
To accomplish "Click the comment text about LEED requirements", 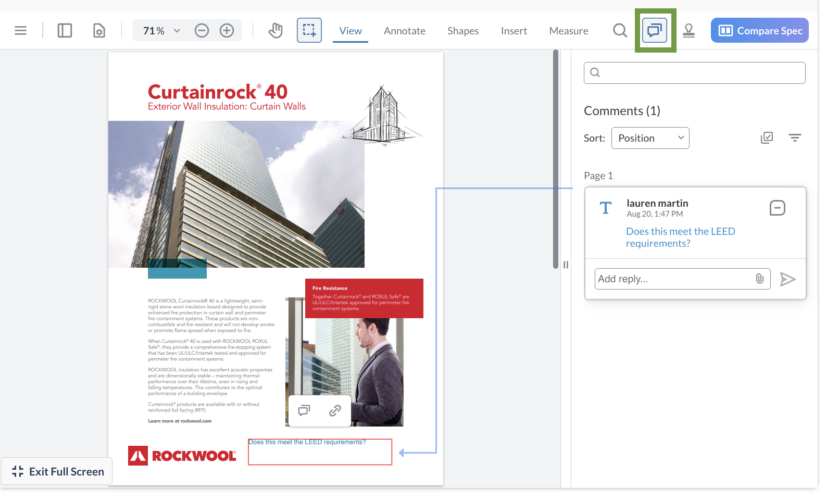I will point(680,237).
